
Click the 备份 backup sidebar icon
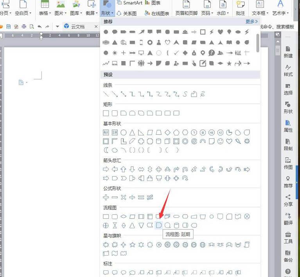pos(288,256)
